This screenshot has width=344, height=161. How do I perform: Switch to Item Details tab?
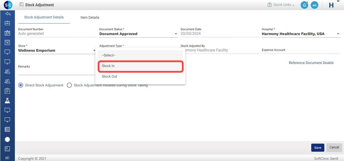point(90,18)
